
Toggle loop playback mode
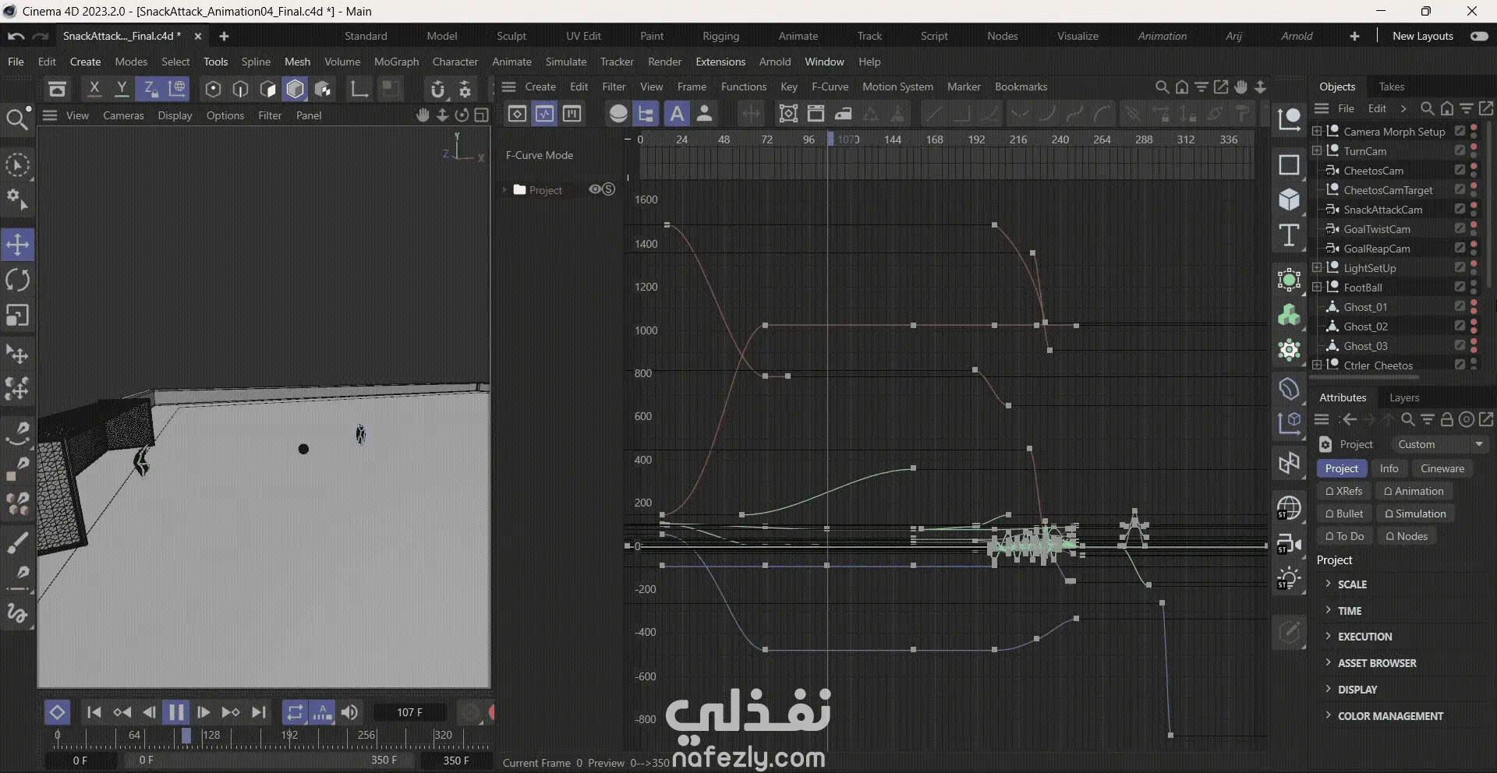pos(295,712)
